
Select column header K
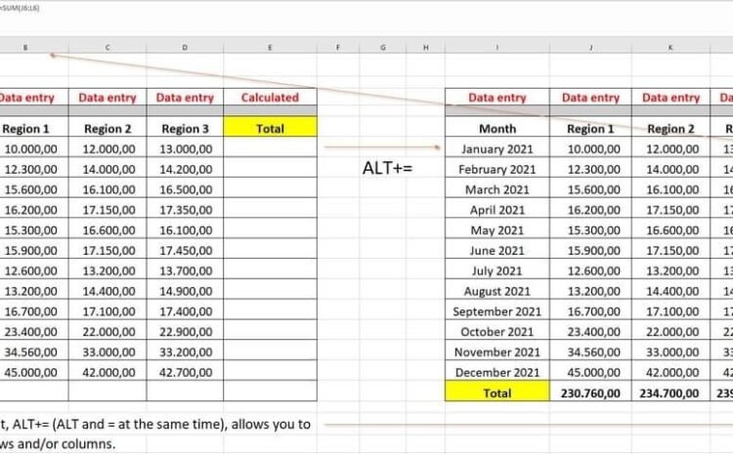(670, 47)
